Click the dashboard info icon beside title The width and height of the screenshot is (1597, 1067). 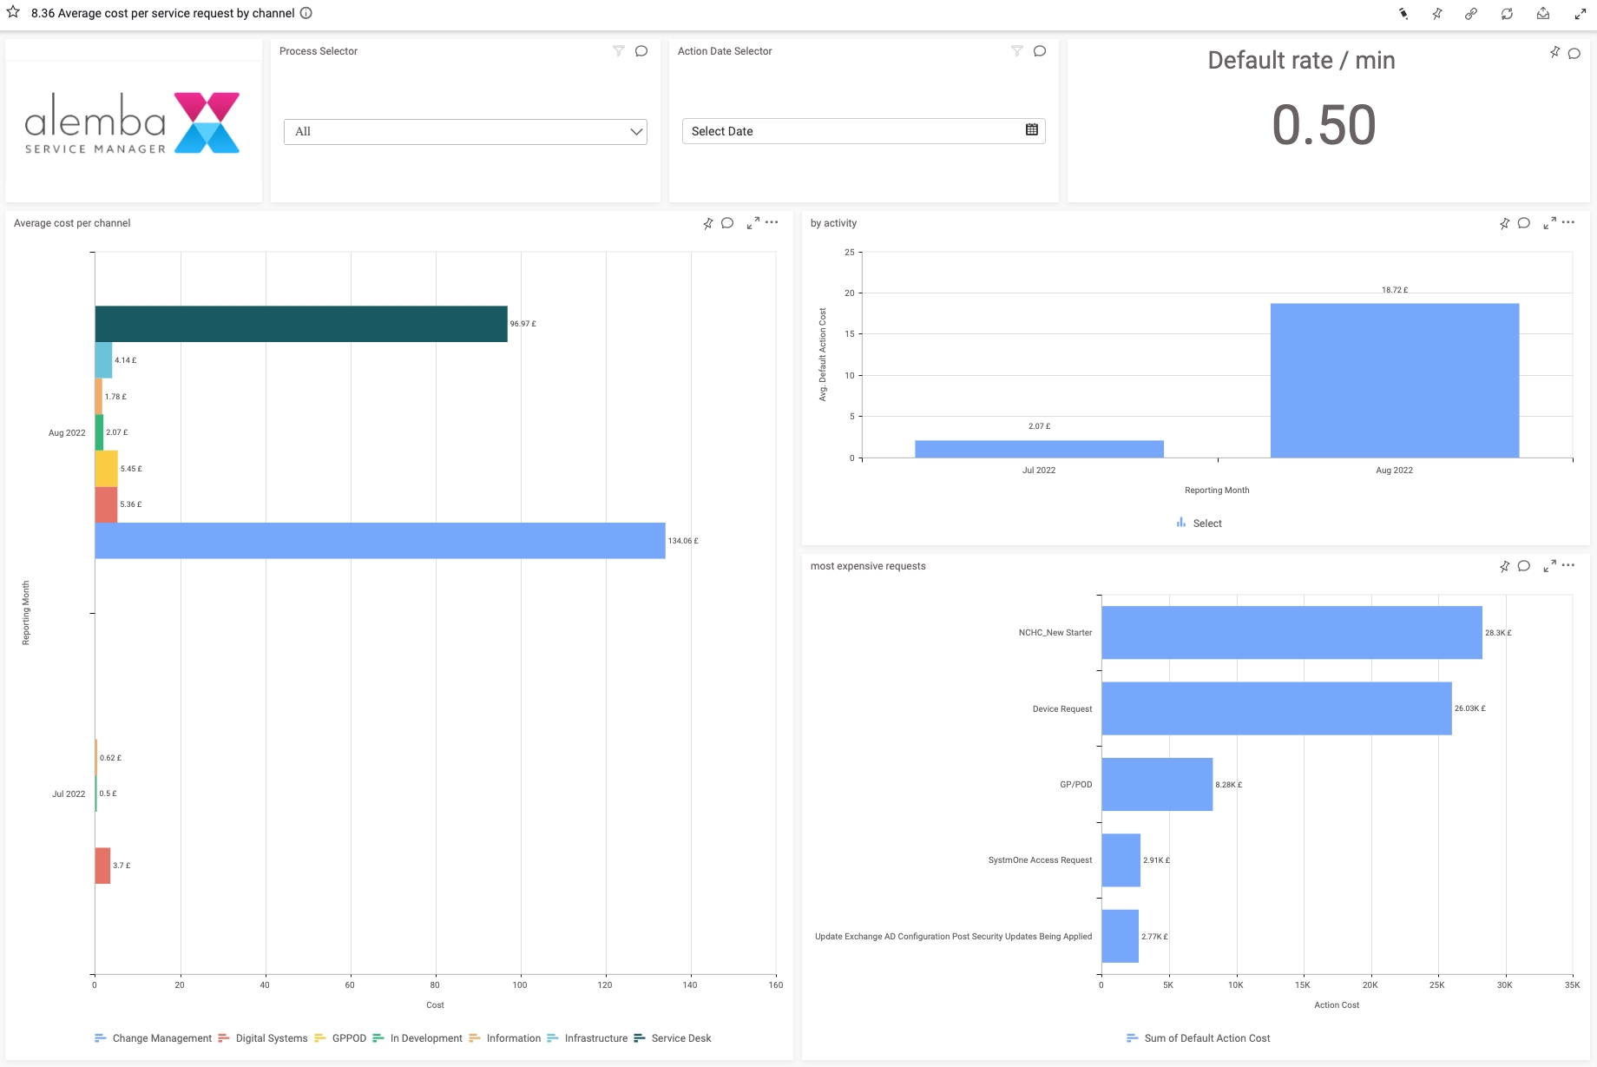[x=306, y=13]
